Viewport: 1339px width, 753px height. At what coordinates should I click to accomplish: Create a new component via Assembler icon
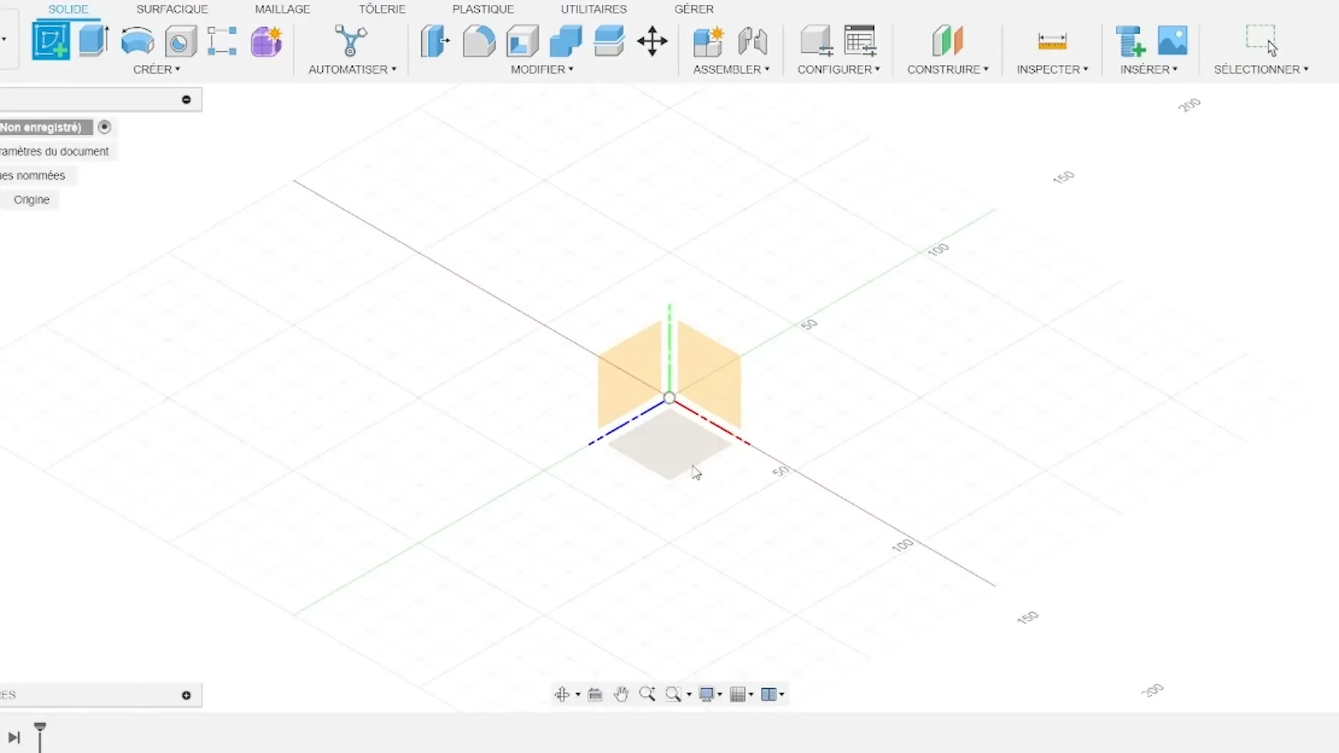click(709, 41)
